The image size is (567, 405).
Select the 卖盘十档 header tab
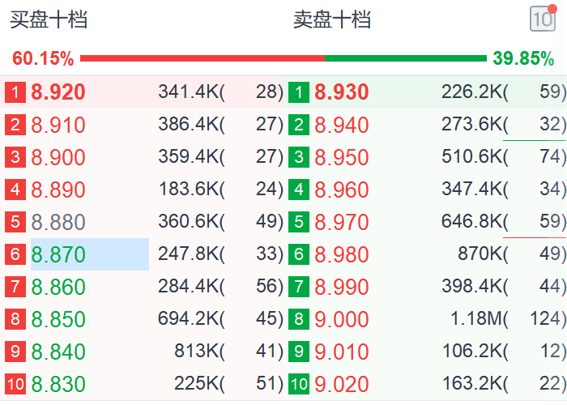(x=332, y=20)
